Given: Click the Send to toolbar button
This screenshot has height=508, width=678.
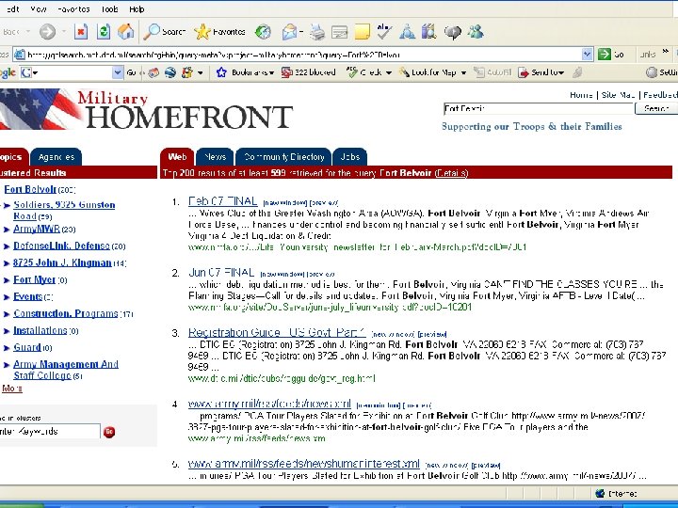Looking at the screenshot, I should [541, 72].
